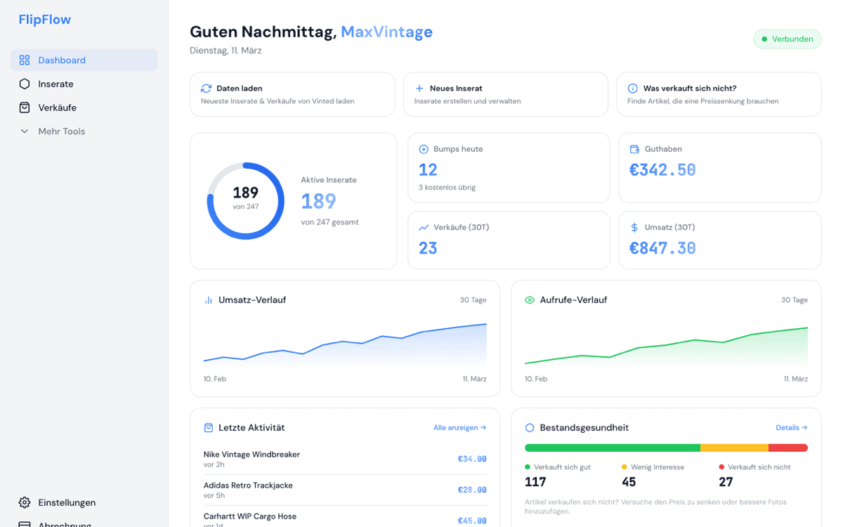The image size is (843, 527).
Task: Click the bar chart icon on Umsatz-Verlauf
Action: pos(209,300)
